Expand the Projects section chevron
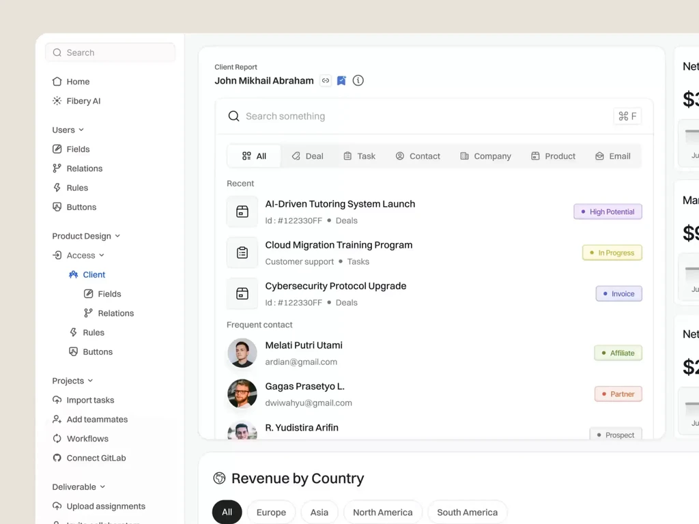The image size is (699, 524). (x=91, y=381)
